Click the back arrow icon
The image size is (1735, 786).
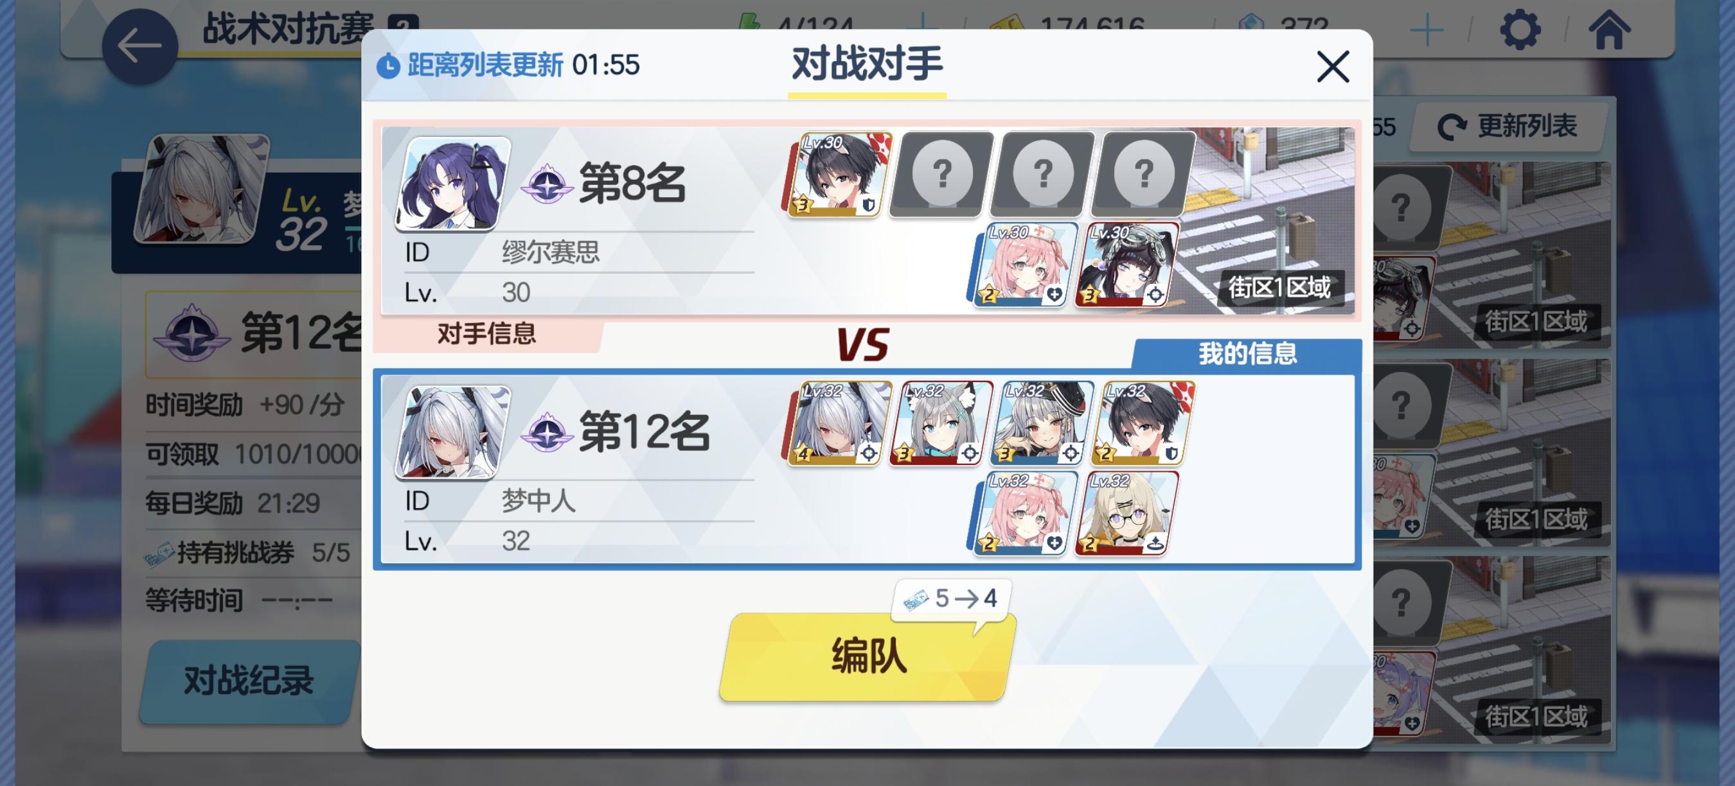point(139,46)
